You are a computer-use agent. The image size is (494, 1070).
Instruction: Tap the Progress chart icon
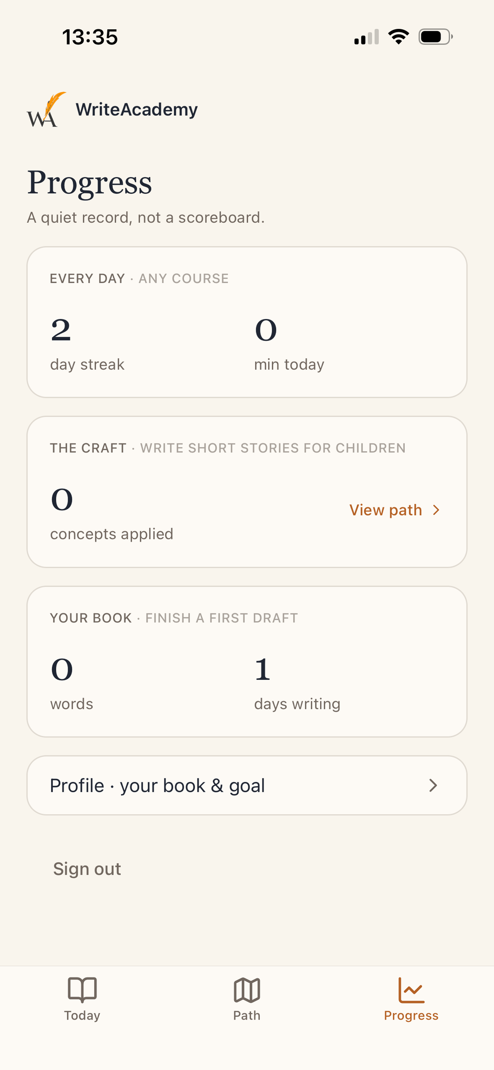coord(411,990)
